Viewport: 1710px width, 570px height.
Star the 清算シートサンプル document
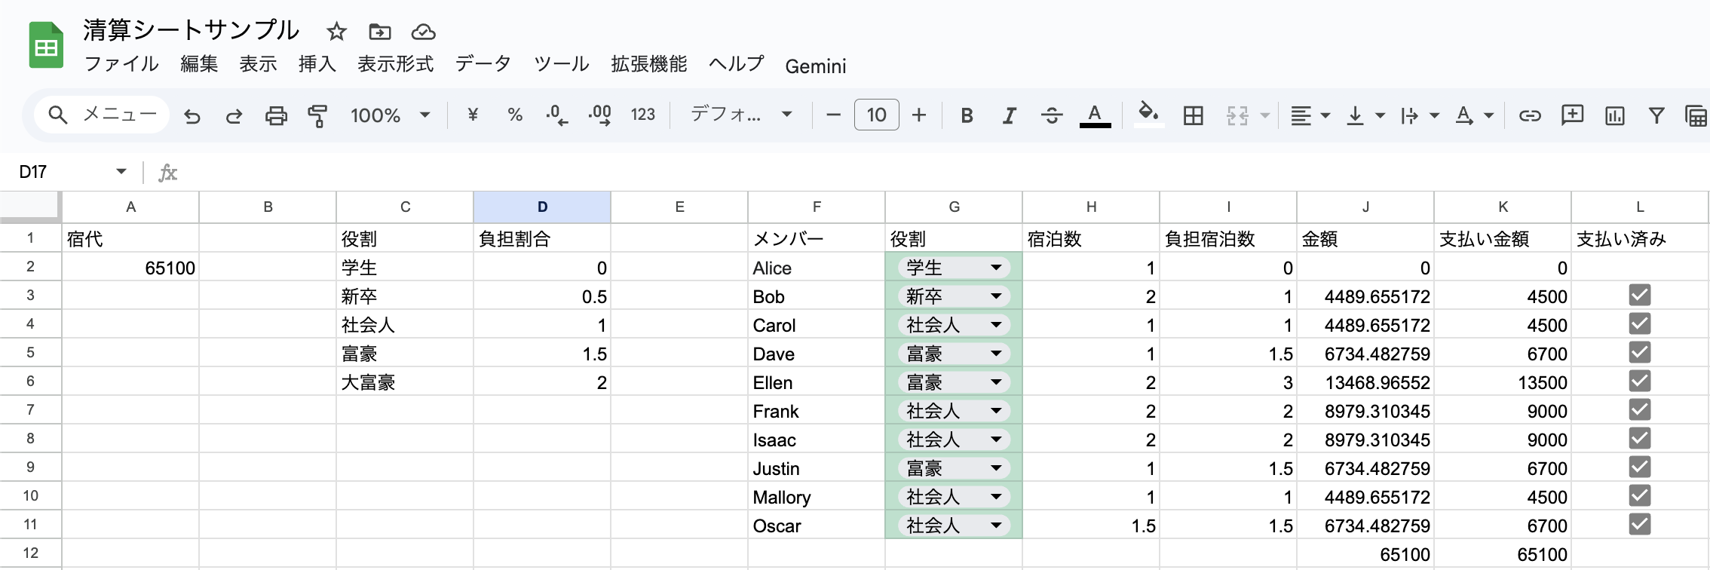336,32
